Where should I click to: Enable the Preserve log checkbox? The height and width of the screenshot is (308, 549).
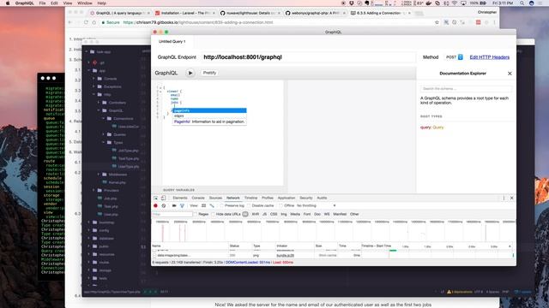pos(222,205)
